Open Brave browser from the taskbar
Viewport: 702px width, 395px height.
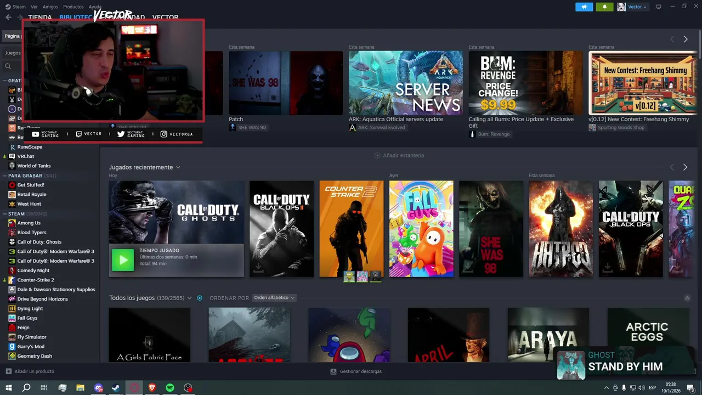[152, 388]
